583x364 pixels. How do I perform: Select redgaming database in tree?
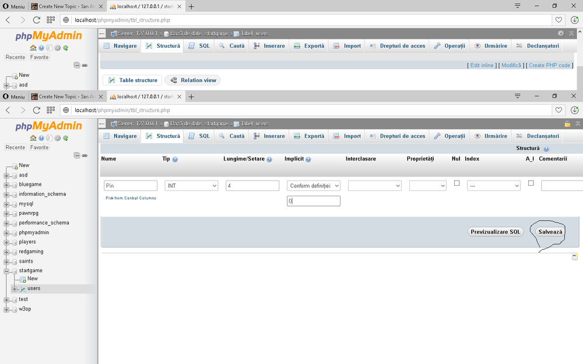pos(31,252)
